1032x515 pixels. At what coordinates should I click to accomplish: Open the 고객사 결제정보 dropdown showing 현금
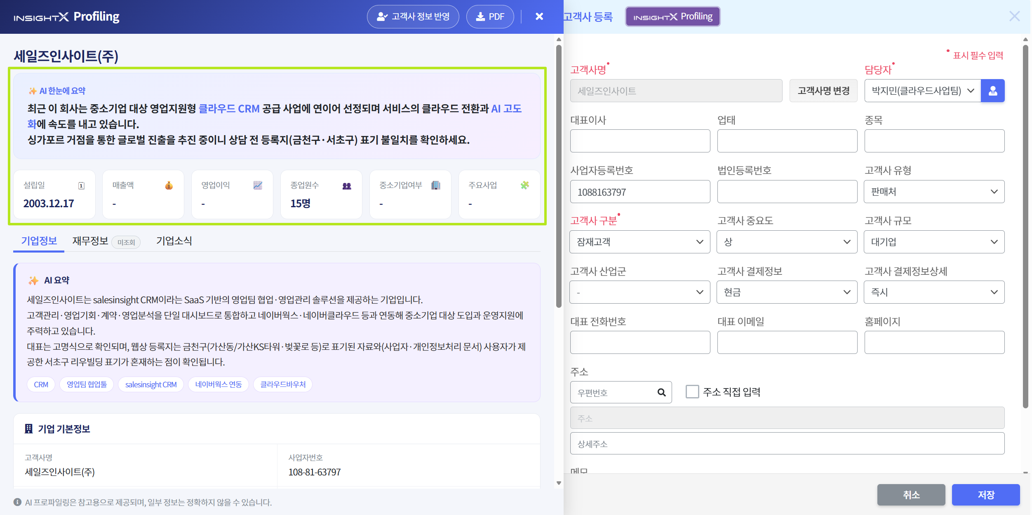[787, 292]
